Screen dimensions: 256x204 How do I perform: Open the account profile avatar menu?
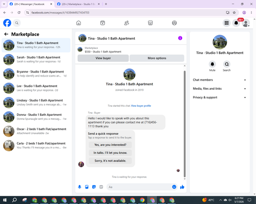coord(246,23)
